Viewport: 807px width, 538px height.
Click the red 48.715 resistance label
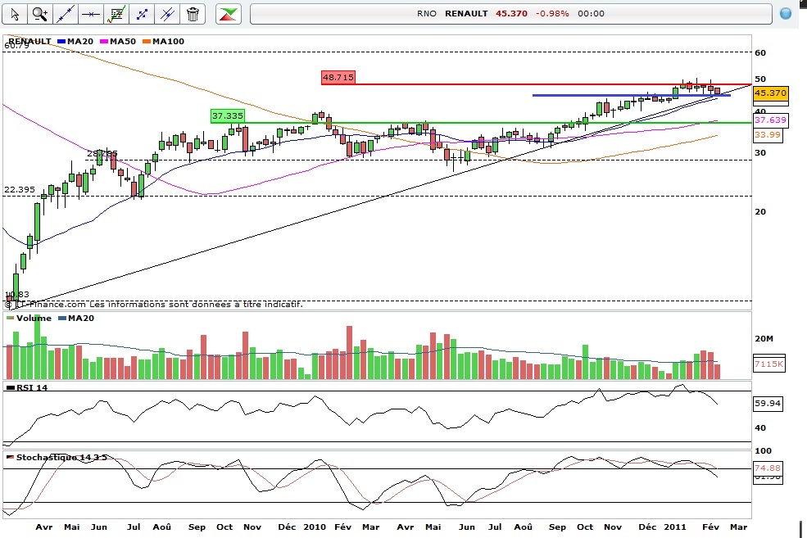point(338,77)
